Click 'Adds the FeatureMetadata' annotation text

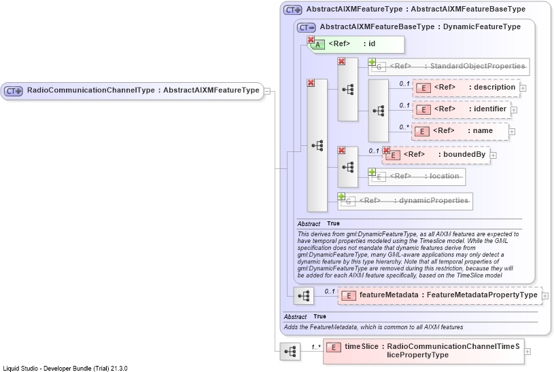pos(373,327)
